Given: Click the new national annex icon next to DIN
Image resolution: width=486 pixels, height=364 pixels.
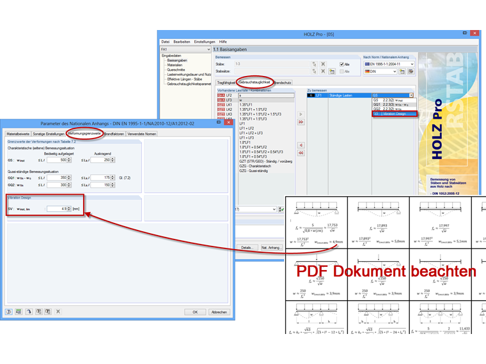Looking at the screenshot, I should (x=402, y=72).
